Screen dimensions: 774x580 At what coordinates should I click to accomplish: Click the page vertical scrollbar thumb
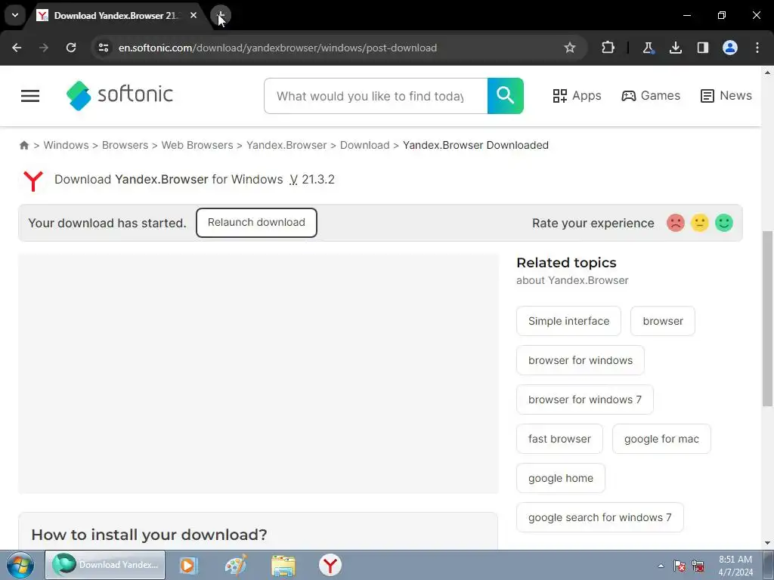[767, 319]
